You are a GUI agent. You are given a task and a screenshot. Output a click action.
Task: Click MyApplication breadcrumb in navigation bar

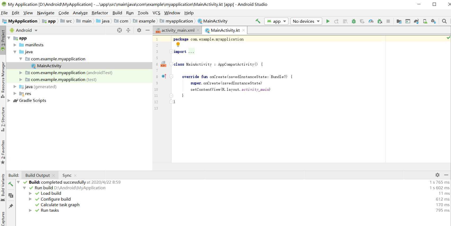point(20,21)
